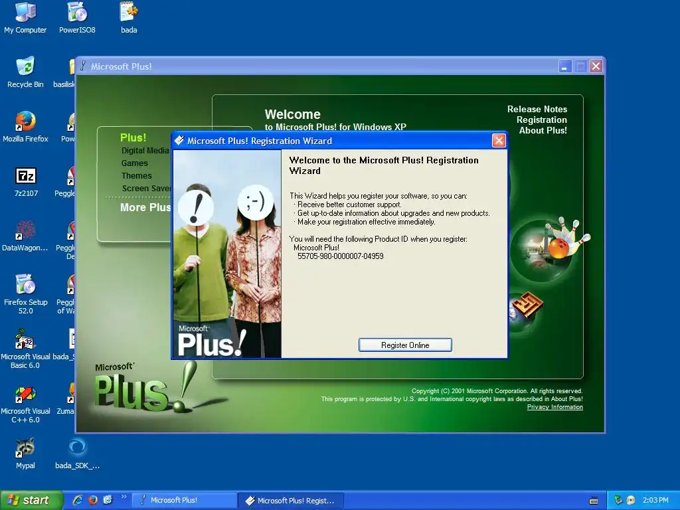Screen dimensions: 680x510
Task: Select Themes in the Plus! menu
Action: [x=137, y=175]
